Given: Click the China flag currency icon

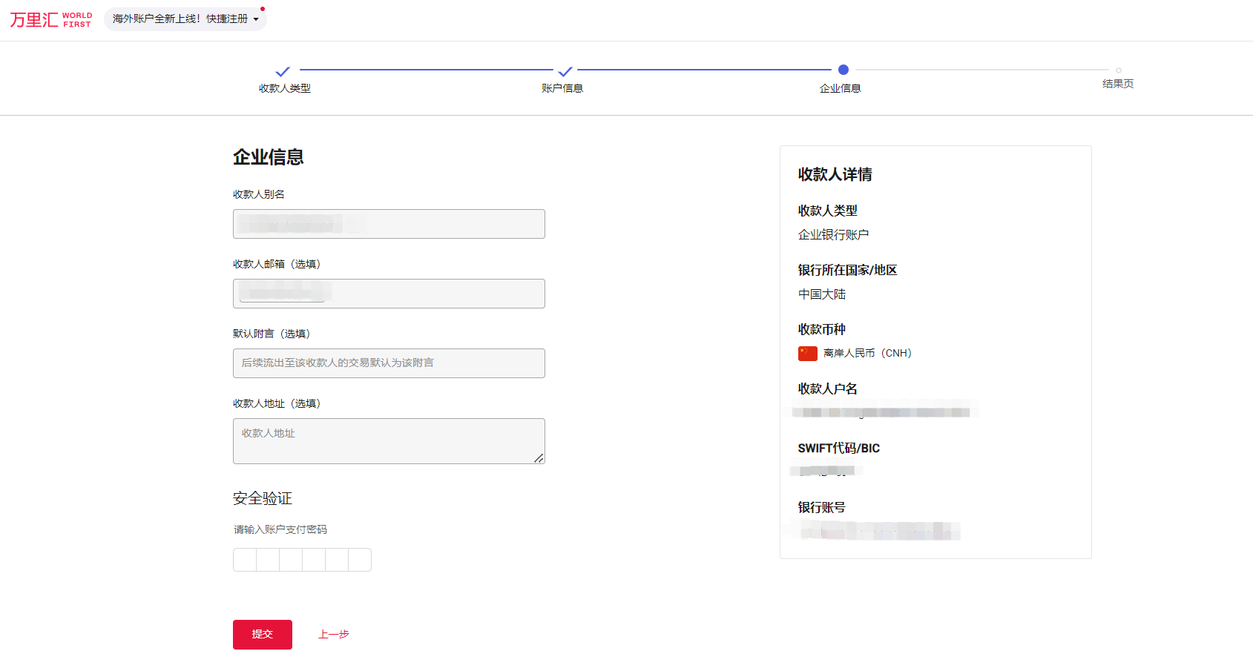Looking at the screenshot, I should pyautogui.click(x=807, y=354).
